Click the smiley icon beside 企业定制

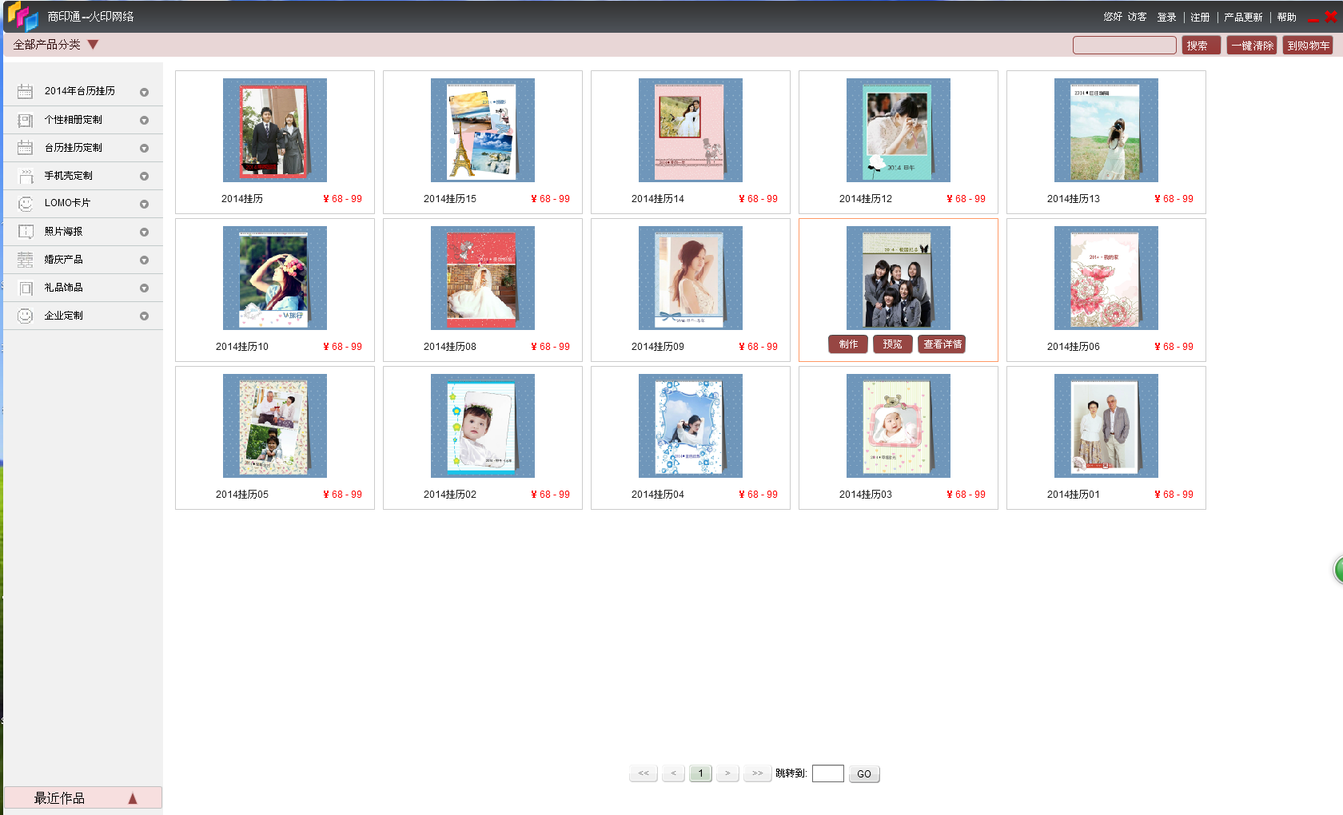26,316
